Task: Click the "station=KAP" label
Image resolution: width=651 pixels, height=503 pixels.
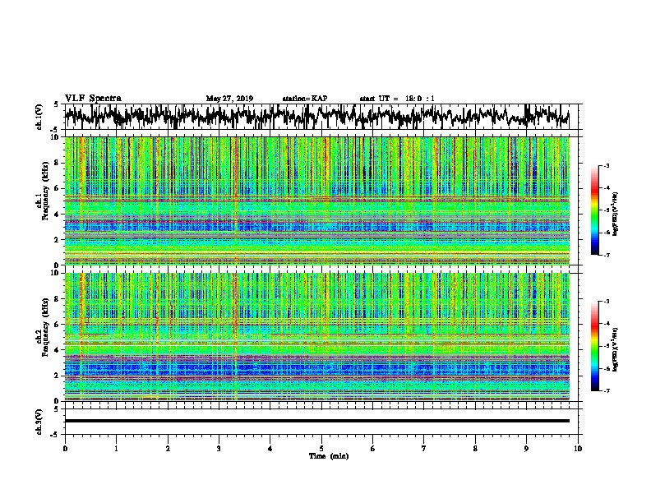Action: pyautogui.click(x=305, y=99)
